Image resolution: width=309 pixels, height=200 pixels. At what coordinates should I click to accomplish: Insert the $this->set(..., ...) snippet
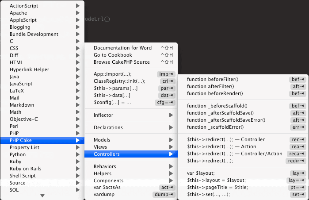[243, 195]
